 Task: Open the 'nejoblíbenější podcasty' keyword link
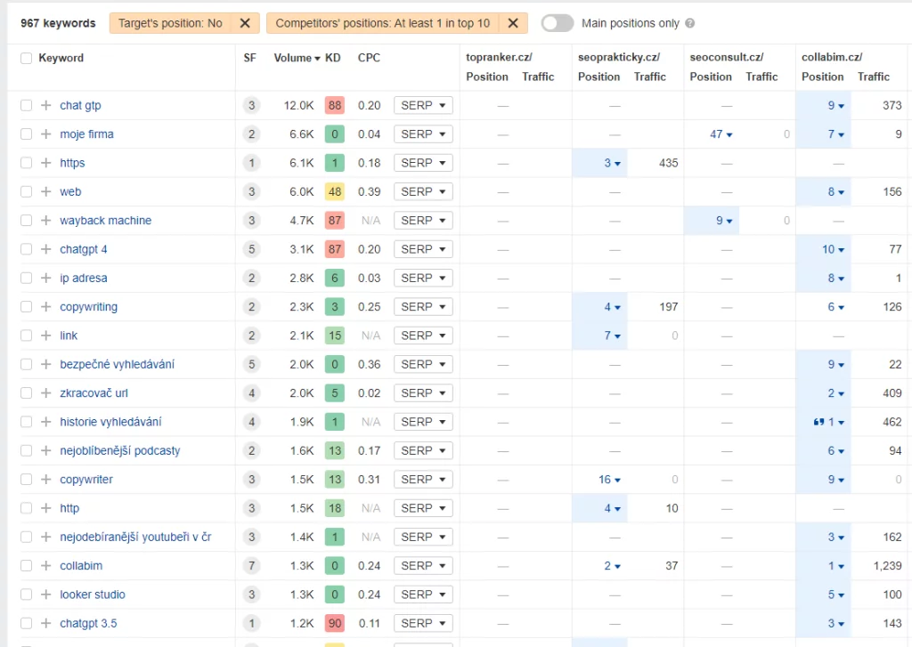[x=120, y=450]
